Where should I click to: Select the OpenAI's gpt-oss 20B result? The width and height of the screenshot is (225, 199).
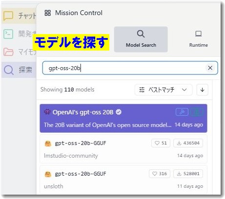(123, 118)
